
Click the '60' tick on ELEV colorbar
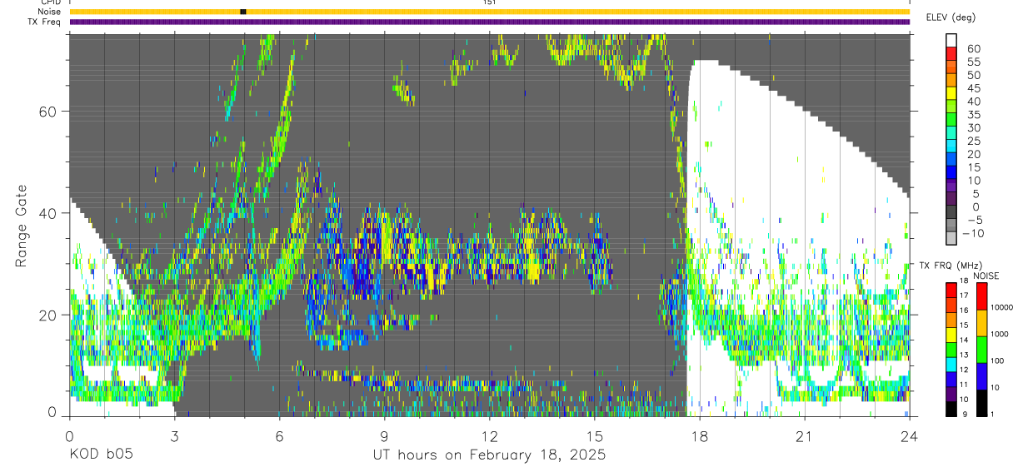[x=974, y=47]
